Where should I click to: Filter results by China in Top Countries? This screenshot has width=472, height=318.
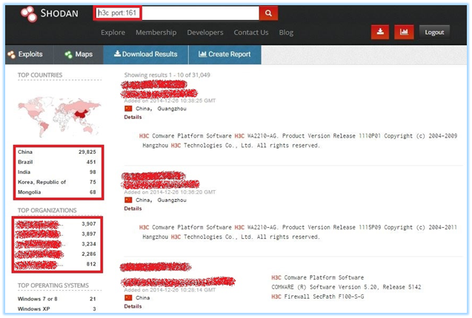(x=25, y=152)
